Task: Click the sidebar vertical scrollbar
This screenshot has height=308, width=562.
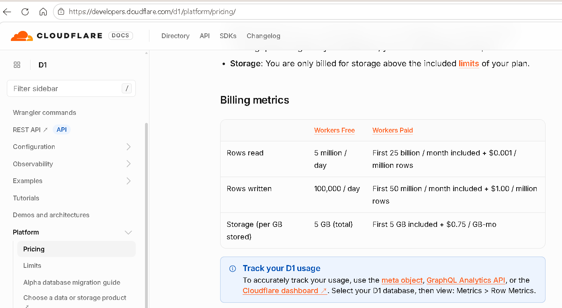Action: (x=147, y=215)
